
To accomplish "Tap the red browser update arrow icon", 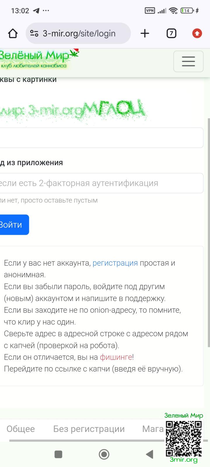I will tap(197, 34).
